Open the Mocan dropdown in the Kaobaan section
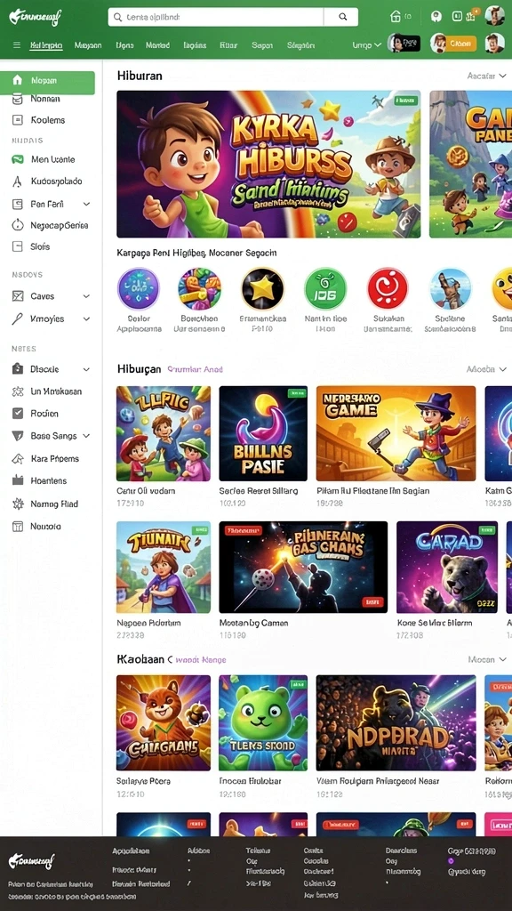This screenshot has height=911, width=512. (x=488, y=659)
